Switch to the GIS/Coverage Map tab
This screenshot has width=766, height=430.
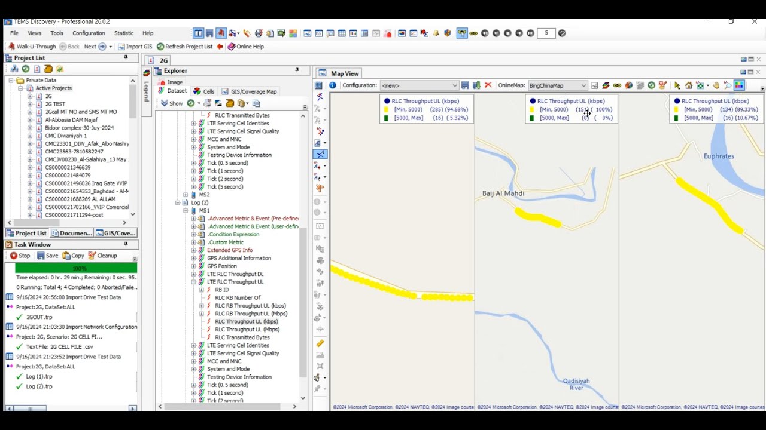click(x=249, y=91)
